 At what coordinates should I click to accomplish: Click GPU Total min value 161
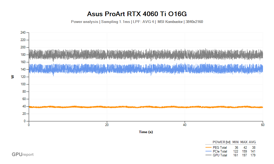236,155
